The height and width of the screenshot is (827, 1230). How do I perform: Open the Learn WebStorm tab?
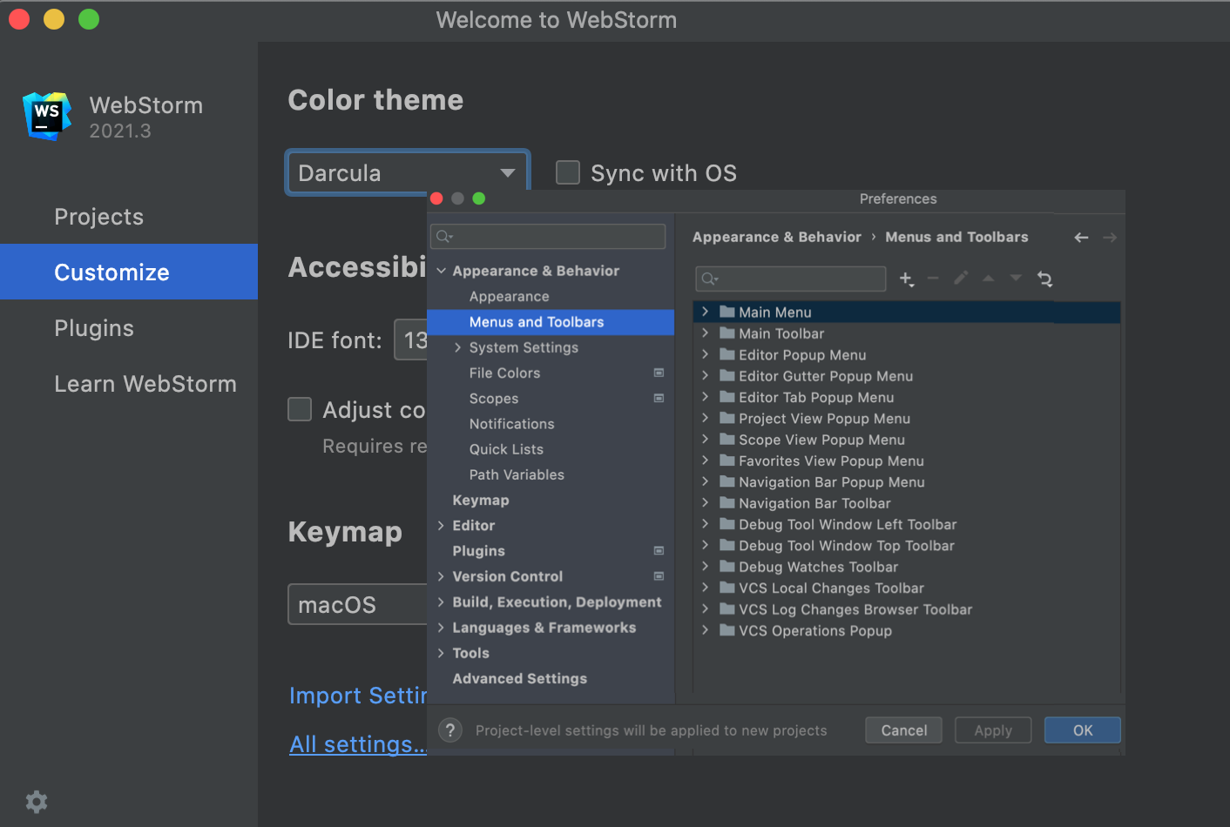[x=129, y=384]
